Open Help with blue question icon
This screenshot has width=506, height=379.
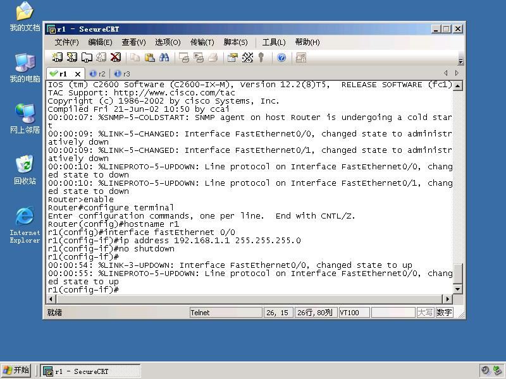[x=281, y=57]
